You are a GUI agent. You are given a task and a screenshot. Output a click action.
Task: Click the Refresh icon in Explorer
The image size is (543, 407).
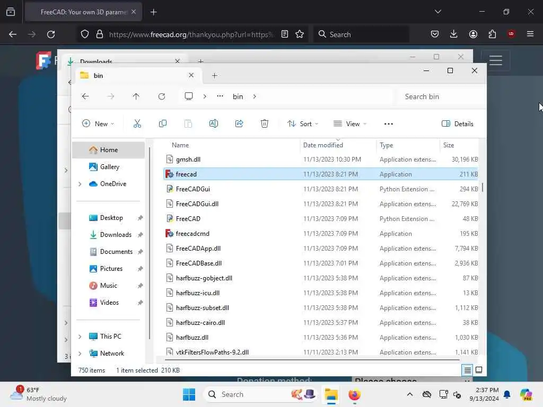(162, 96)
